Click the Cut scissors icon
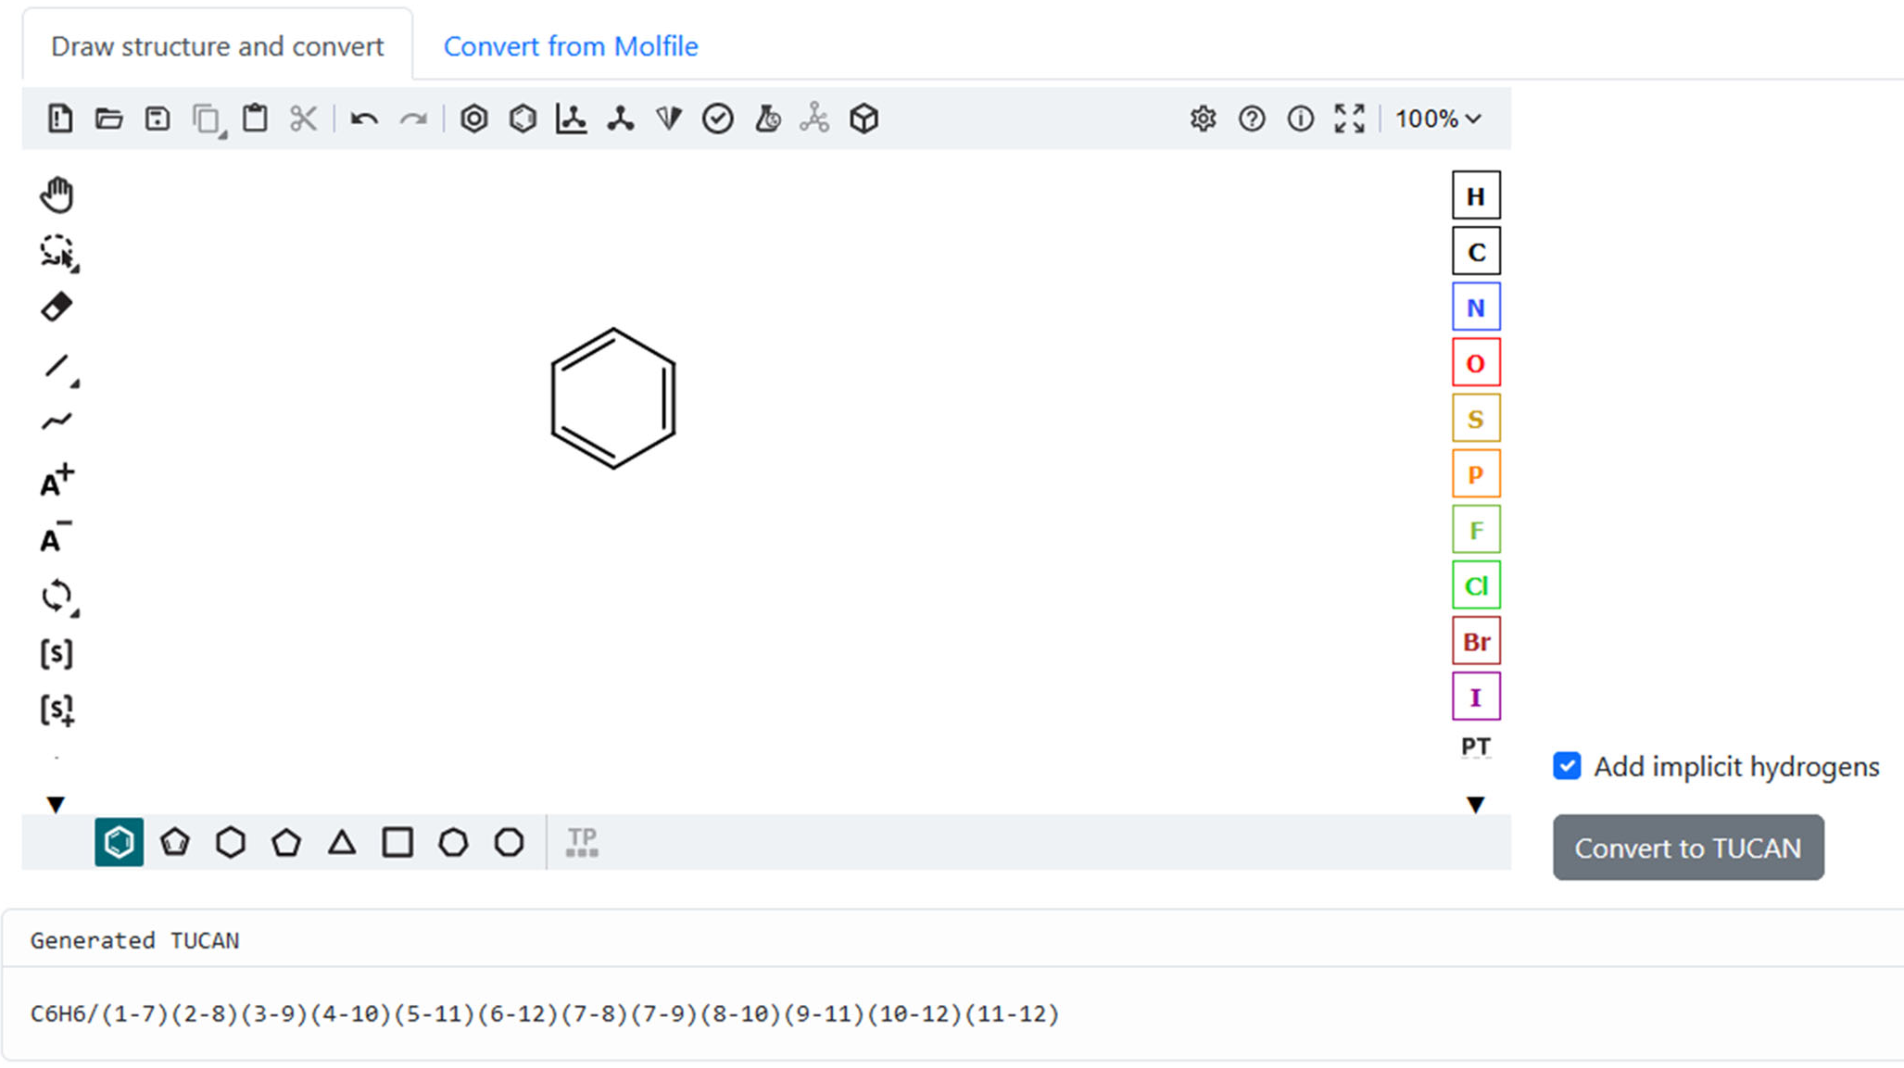This screenshot has height=1068, width=1904. [x=303, y=119]
